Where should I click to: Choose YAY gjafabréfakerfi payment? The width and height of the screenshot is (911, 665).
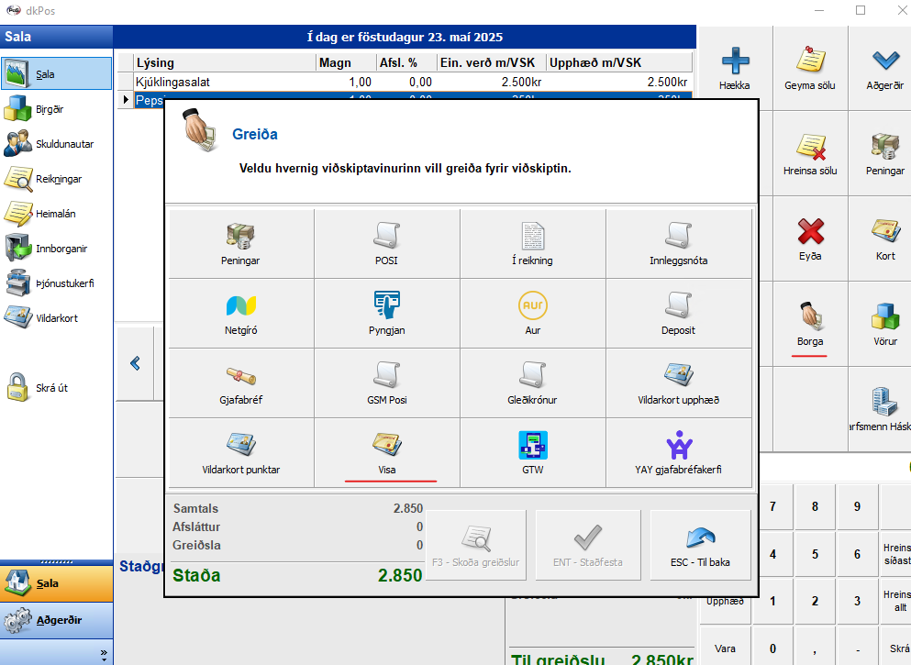pyautogui.click(x=678, y=453)
